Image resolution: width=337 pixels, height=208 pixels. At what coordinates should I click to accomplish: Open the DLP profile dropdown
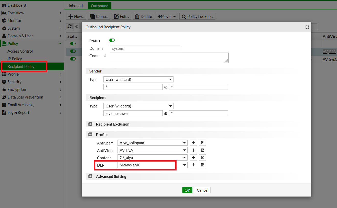pos(153,165)
